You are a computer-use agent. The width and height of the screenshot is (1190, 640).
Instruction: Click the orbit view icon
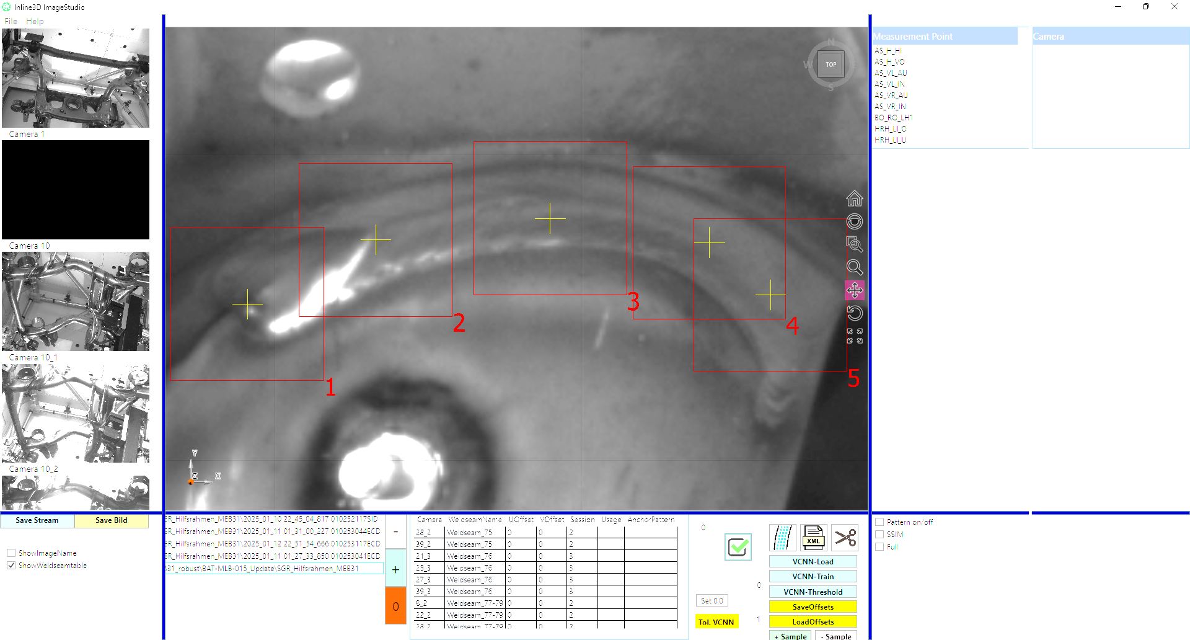[855, 221]
